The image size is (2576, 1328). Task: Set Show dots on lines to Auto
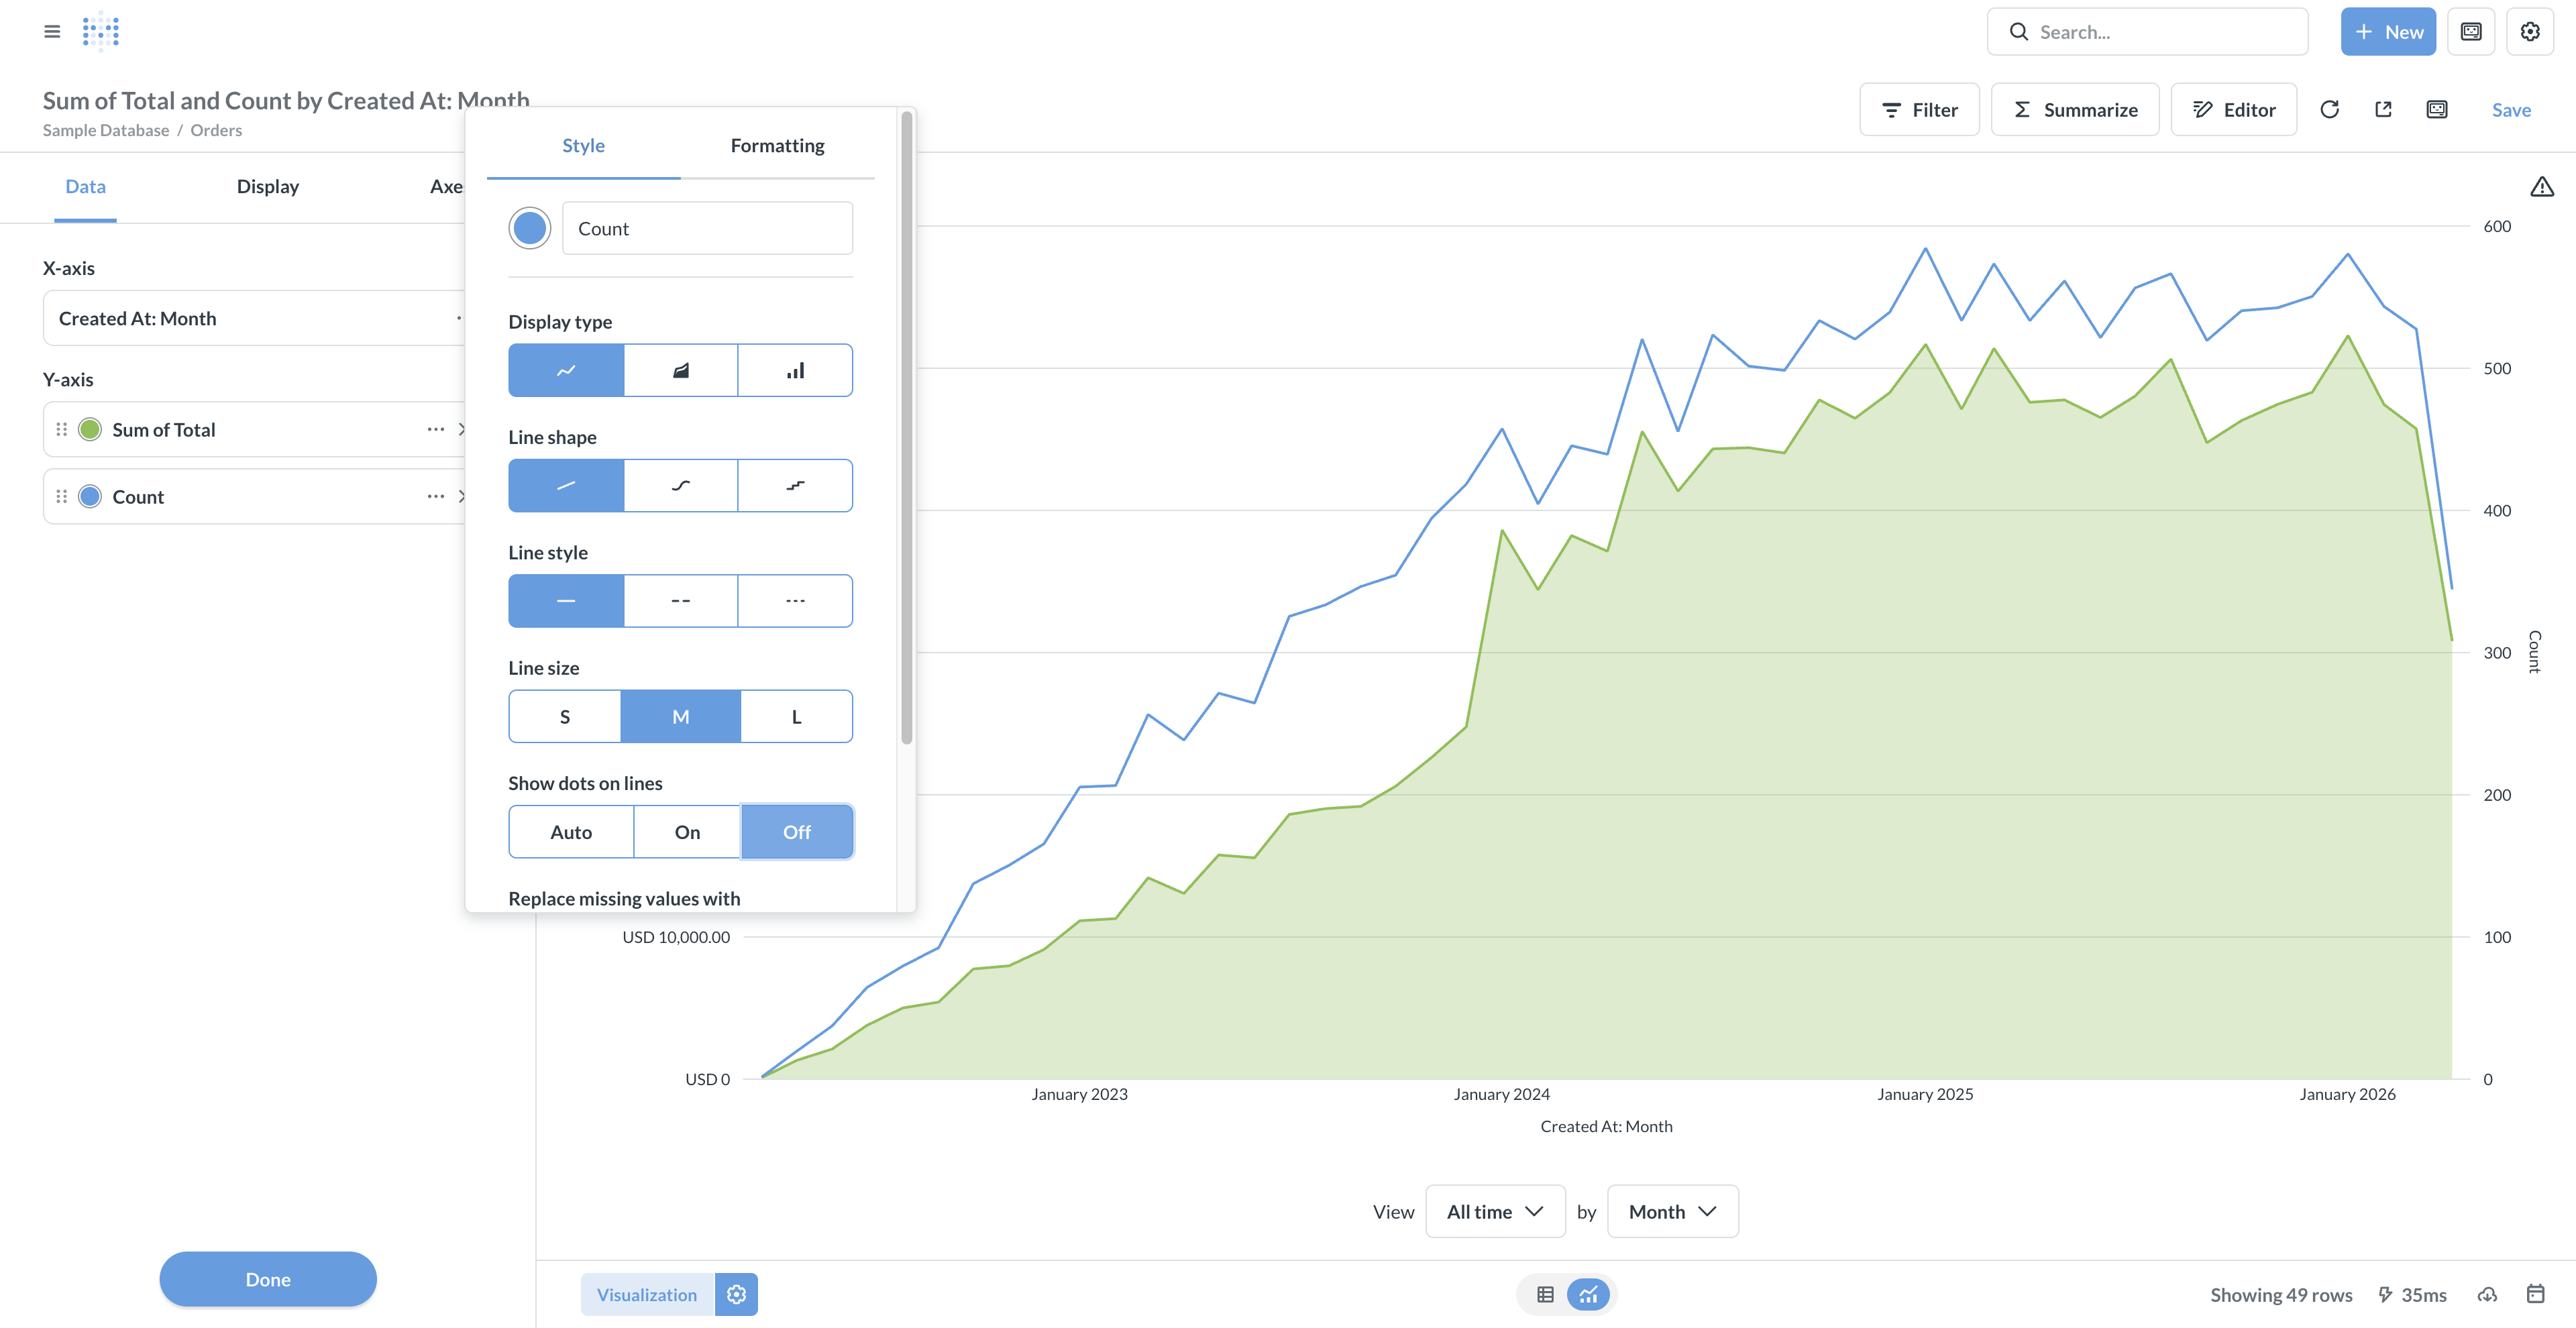[x=570, y=831]
